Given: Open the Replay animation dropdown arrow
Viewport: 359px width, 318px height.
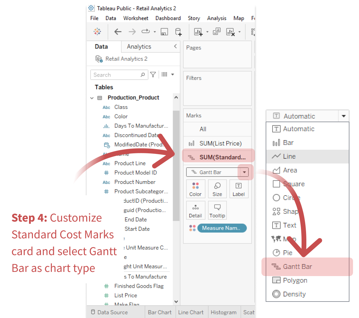Looking at the screenshot, I should (x=155, y=31).
